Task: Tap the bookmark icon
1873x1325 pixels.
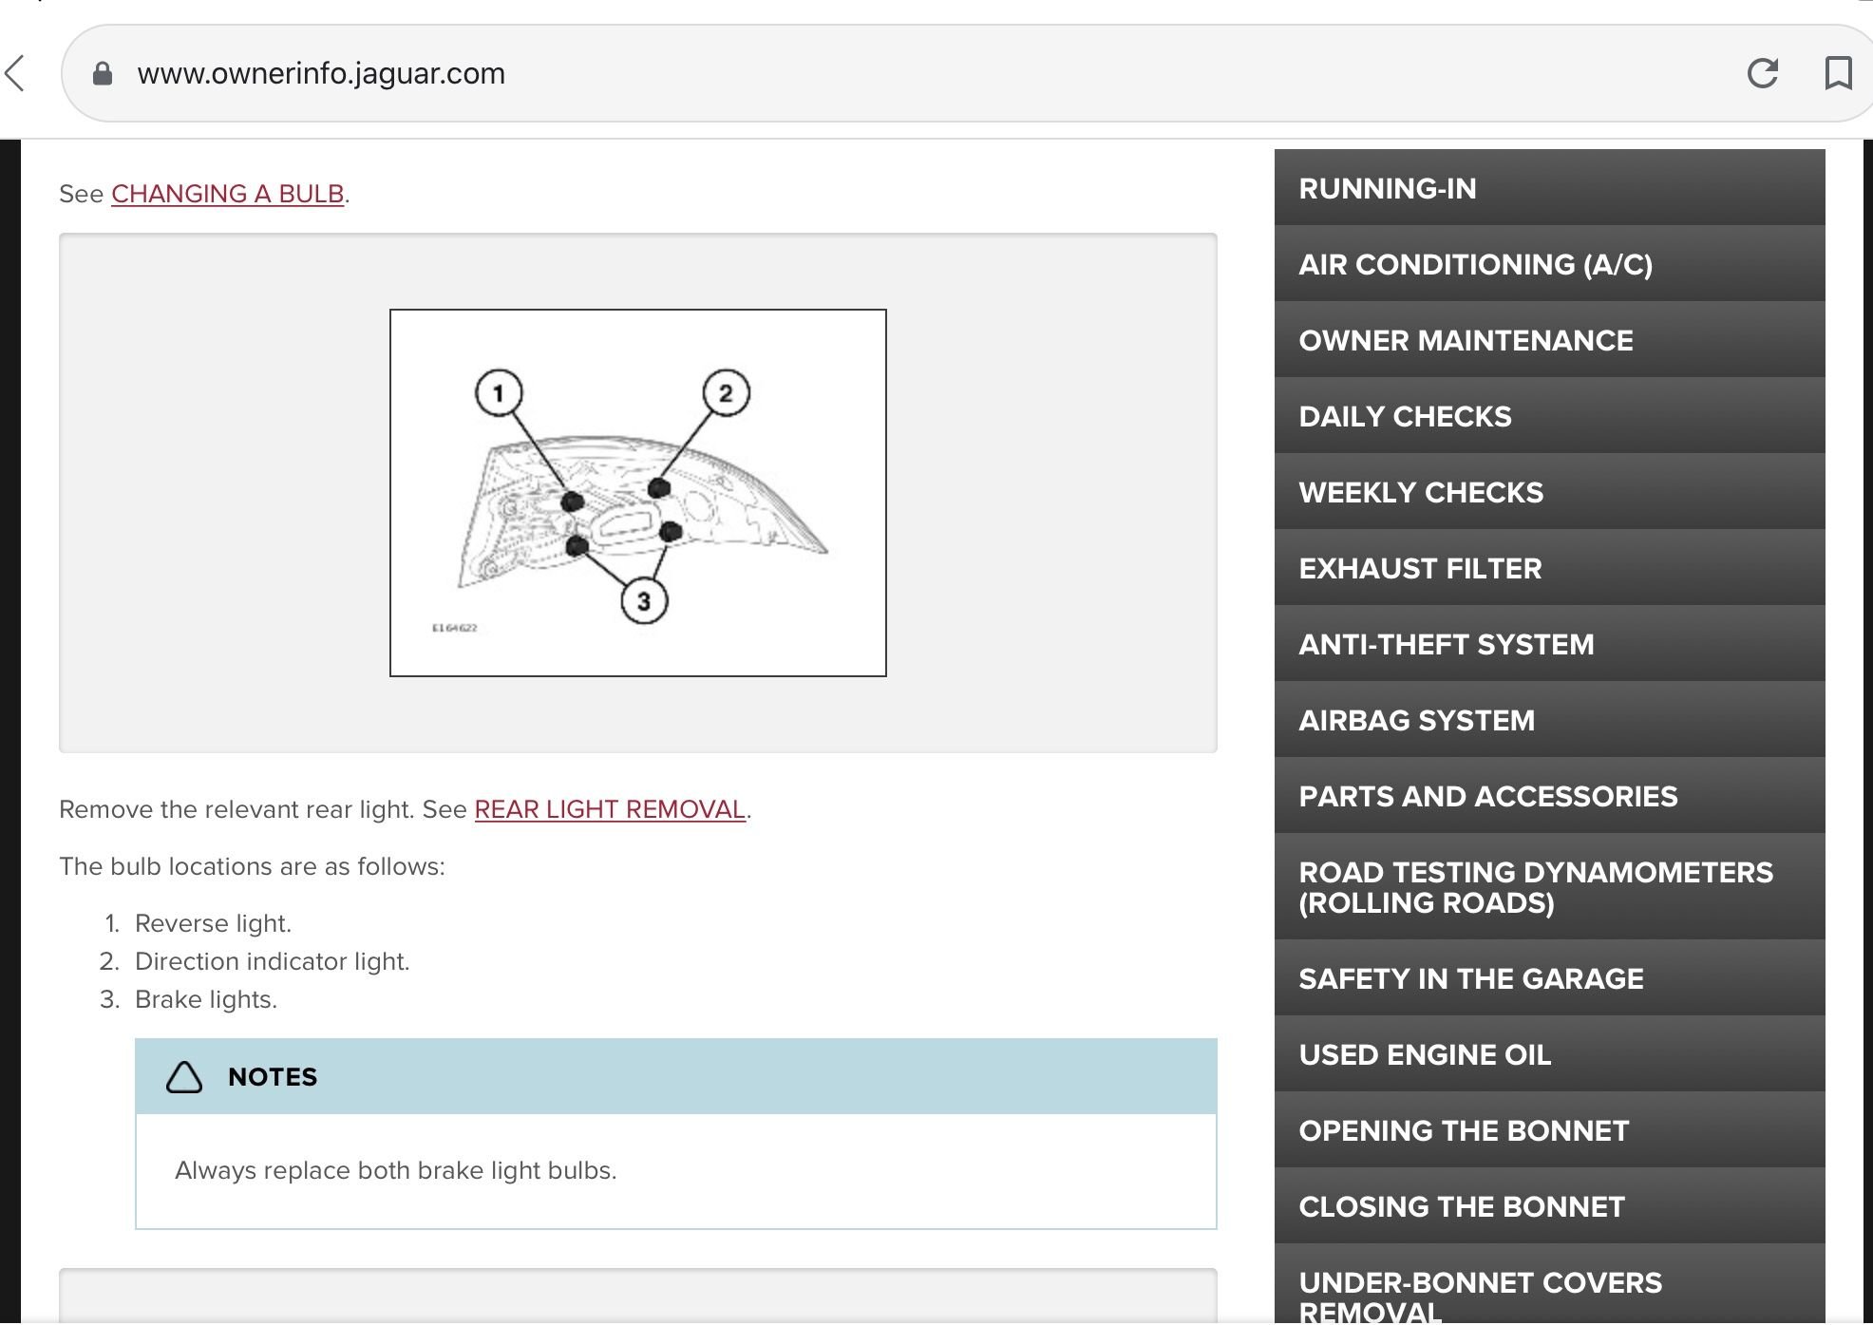Action: coord(1838,73)
